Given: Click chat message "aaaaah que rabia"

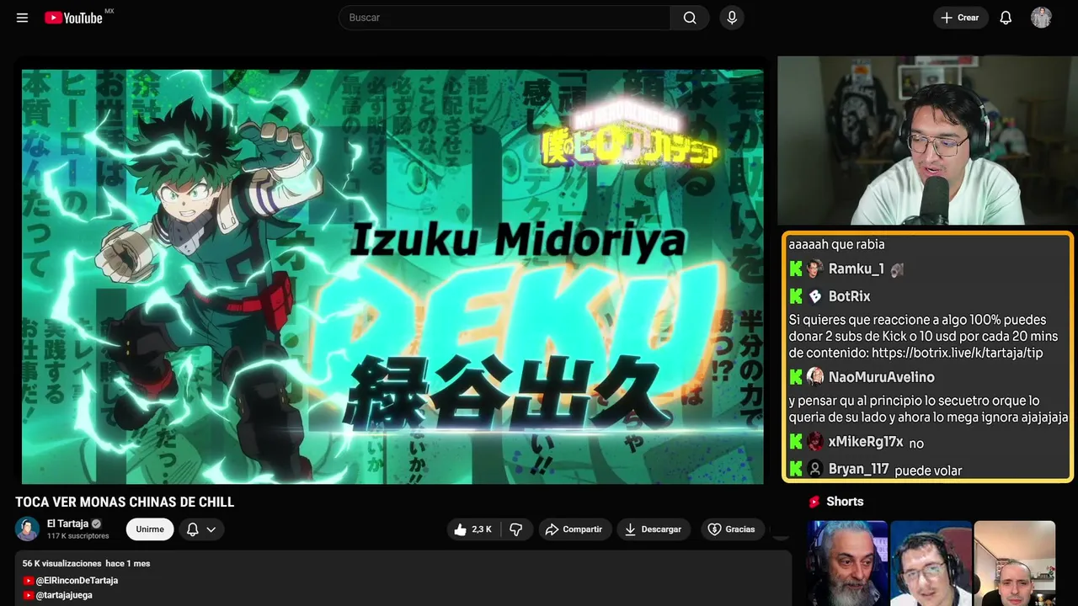Looking at the screenshot, I should coord(836,244).
